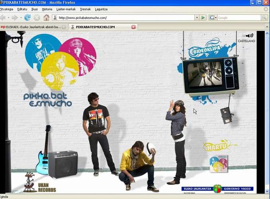Click the guitar amplifier
The image size is (270, 199).
(x=63, y=164)
